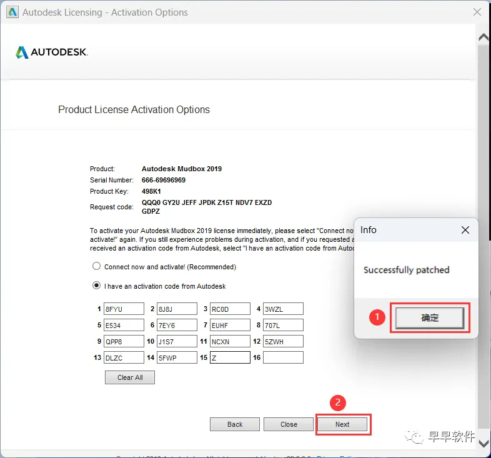Click the scrollbar up arrow
Image resolution: width=491 pixels, height=458 pixels.
click(484, 37)
